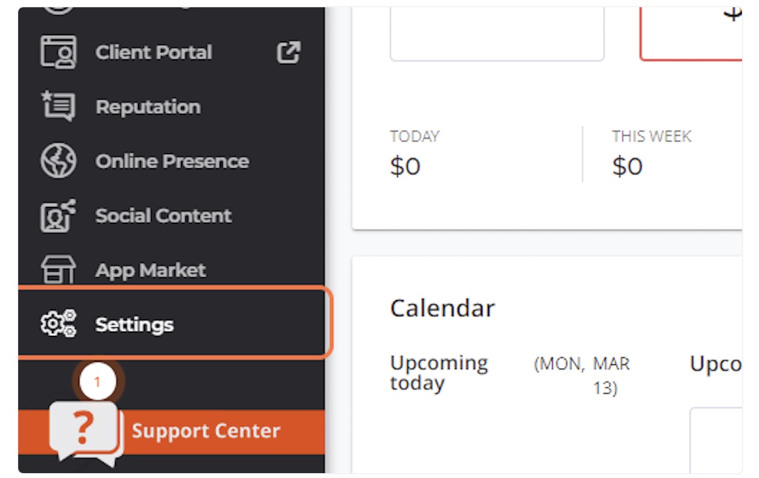
Task: Click the TODAY $0 revenue figure
Action: point(405,166)
